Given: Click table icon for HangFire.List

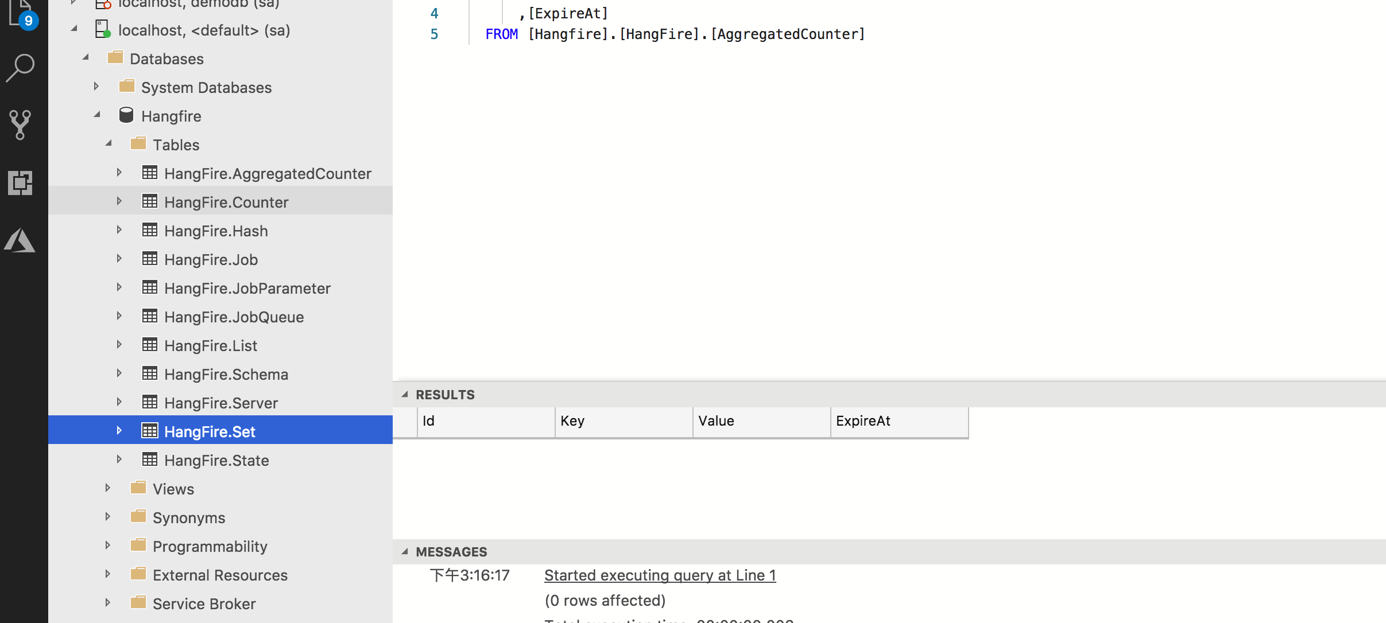Looking at the screenshot, I should point(150,345).
